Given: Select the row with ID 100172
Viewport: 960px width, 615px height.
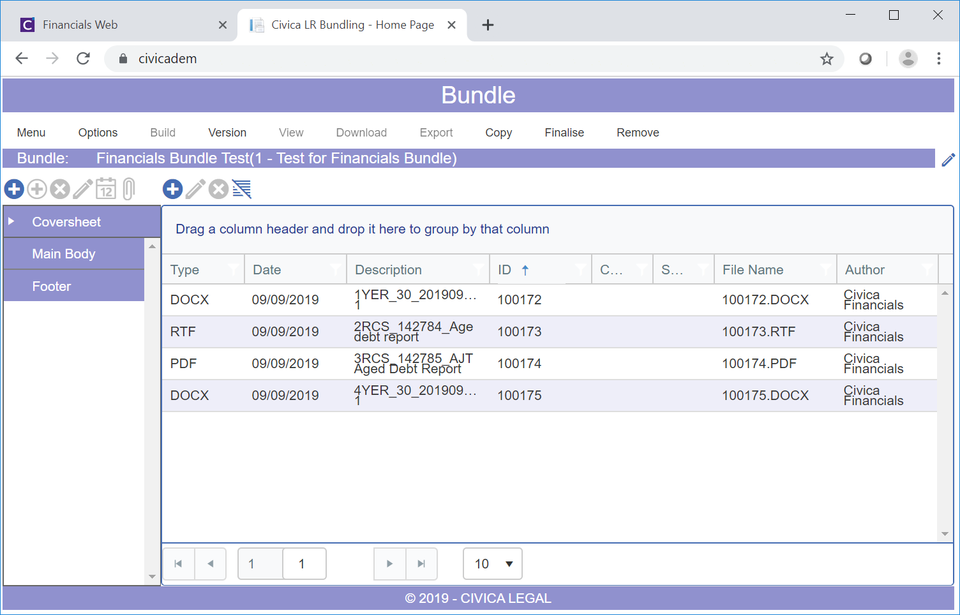Looking at the screenshot, I should 550,300.
